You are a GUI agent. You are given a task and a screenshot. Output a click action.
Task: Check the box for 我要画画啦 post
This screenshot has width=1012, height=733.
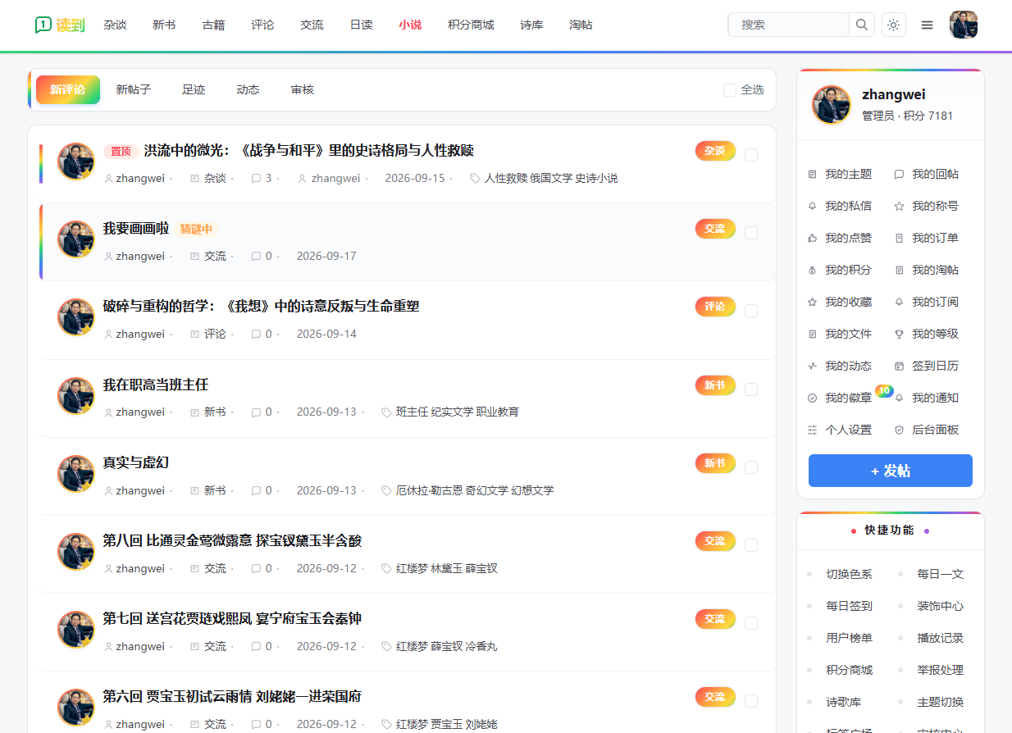[751, 233]
